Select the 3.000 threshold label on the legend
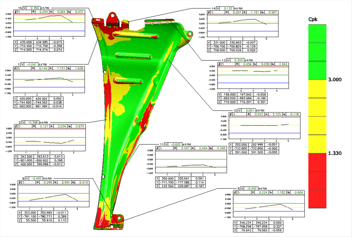 point(336,80)
